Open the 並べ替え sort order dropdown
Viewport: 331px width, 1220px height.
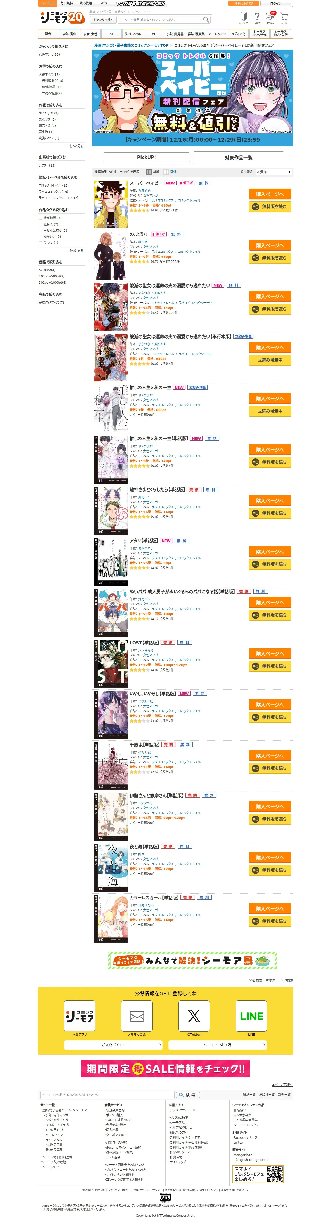(x=274, y=172)
